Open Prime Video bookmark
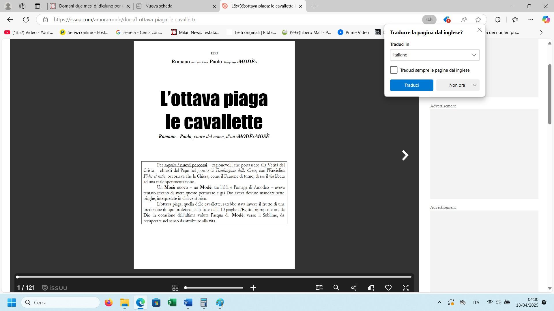Image resolution: width=554 pixels, height=311 pixels. pos(353,32)
